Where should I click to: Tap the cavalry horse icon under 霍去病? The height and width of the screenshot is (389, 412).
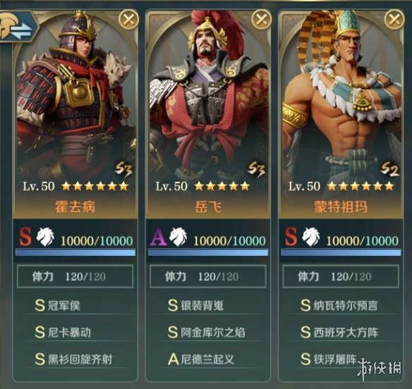click(x=45, y=237)
